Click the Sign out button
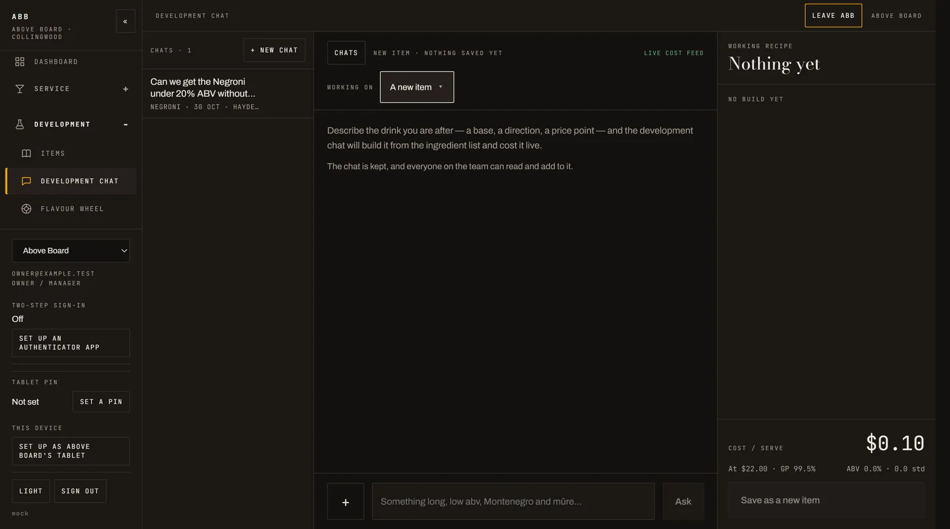 click(x=80, y=491)
